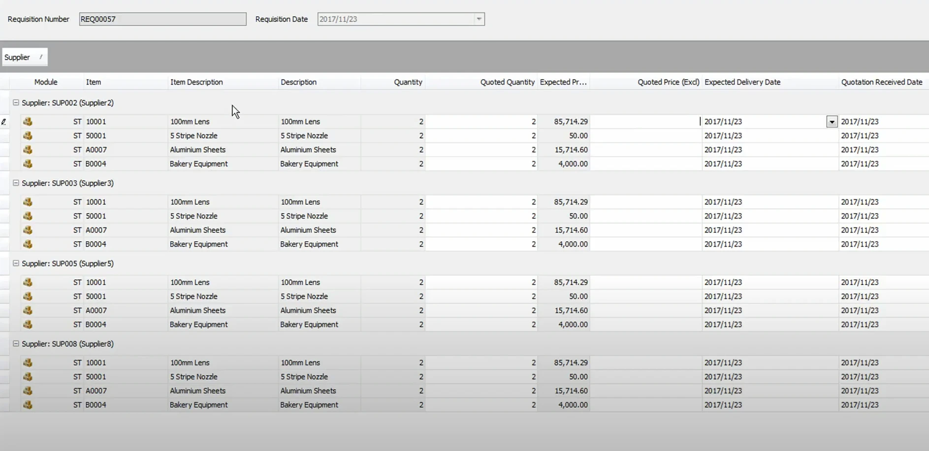Click the stock icon next to Bakery Equipment under Supplier3

point(28,244)
